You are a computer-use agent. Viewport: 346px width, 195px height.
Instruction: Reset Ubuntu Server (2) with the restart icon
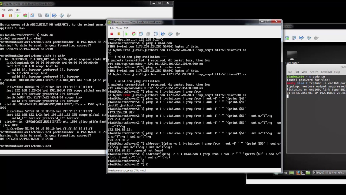(134, 34)
